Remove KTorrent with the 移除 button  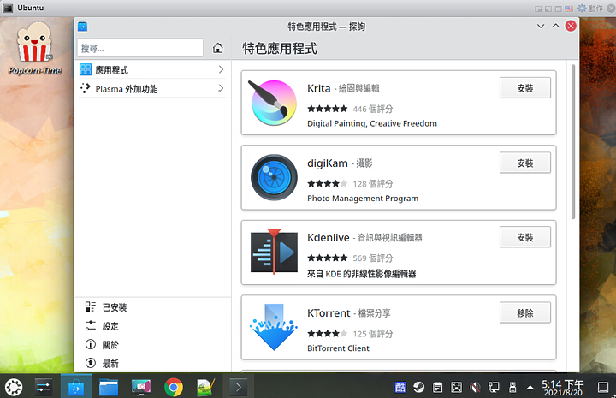[524, 312]
